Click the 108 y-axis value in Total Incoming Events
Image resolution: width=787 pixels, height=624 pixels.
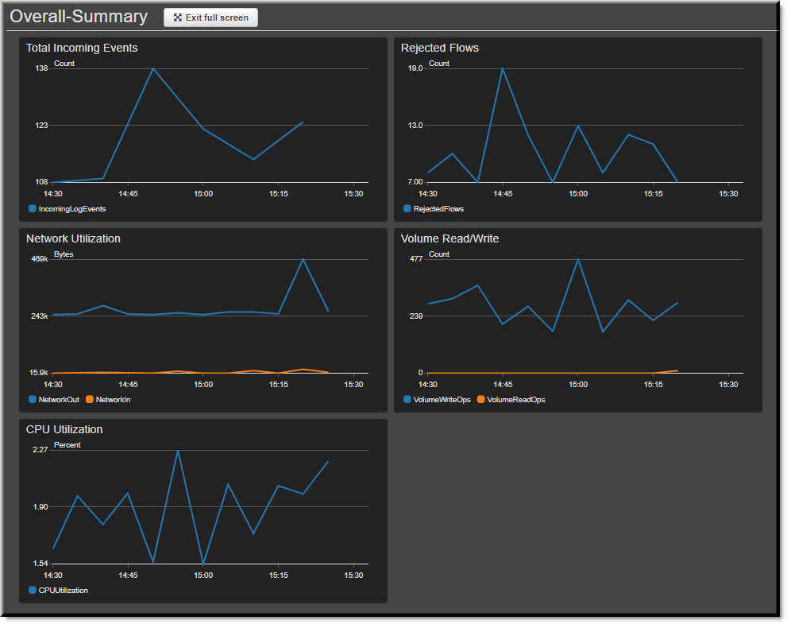pyautogui.click(x=41, y=182)
